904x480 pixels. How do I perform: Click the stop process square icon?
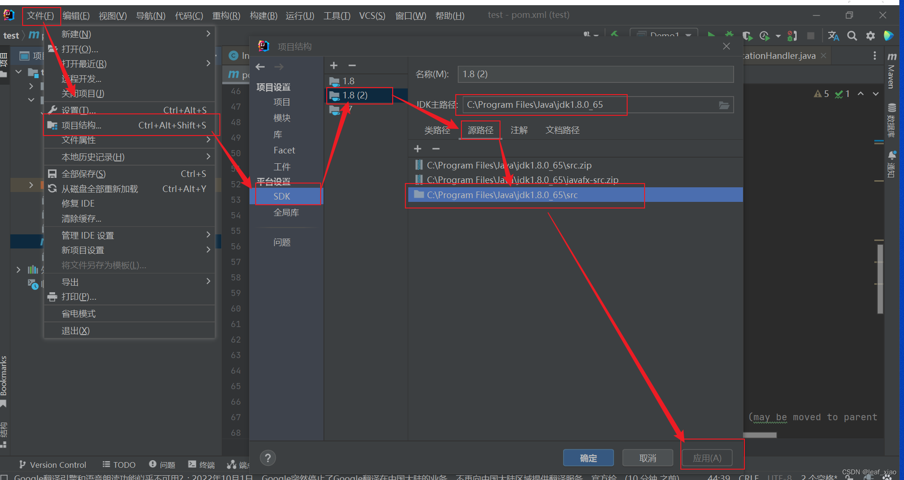810,36
